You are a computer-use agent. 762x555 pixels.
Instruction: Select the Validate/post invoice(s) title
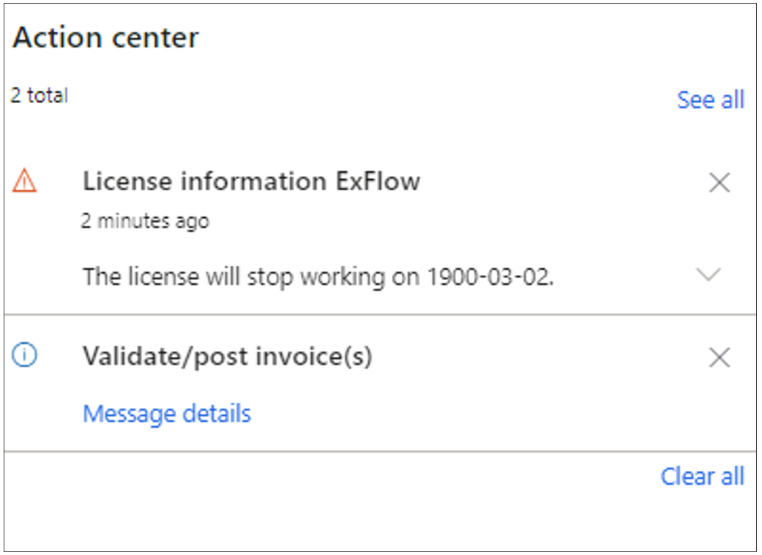tap(228, 356)
